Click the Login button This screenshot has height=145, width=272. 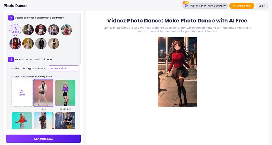262,6
